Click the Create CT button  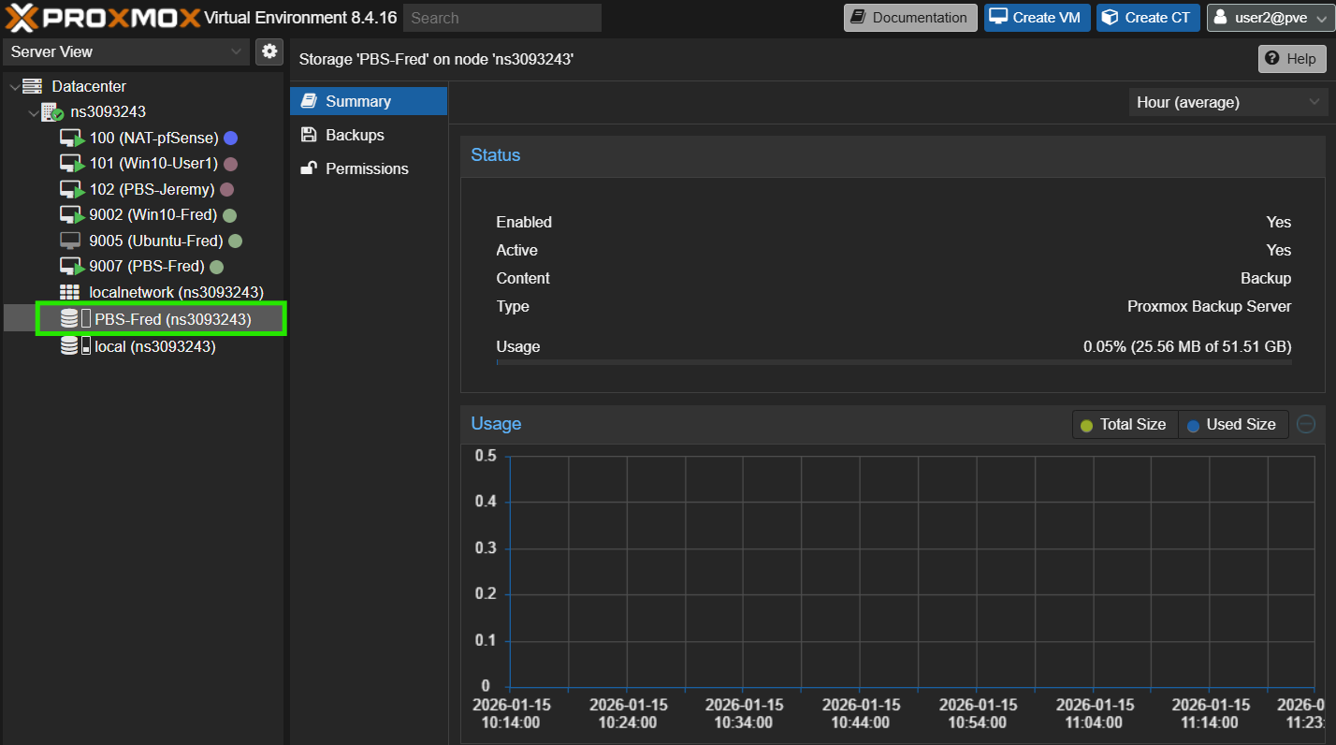[1148, 18]
